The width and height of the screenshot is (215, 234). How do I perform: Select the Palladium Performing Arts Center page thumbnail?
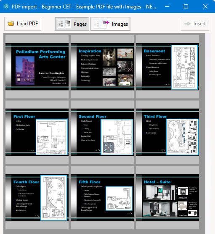pyautogui.click(x=37, y=67)
